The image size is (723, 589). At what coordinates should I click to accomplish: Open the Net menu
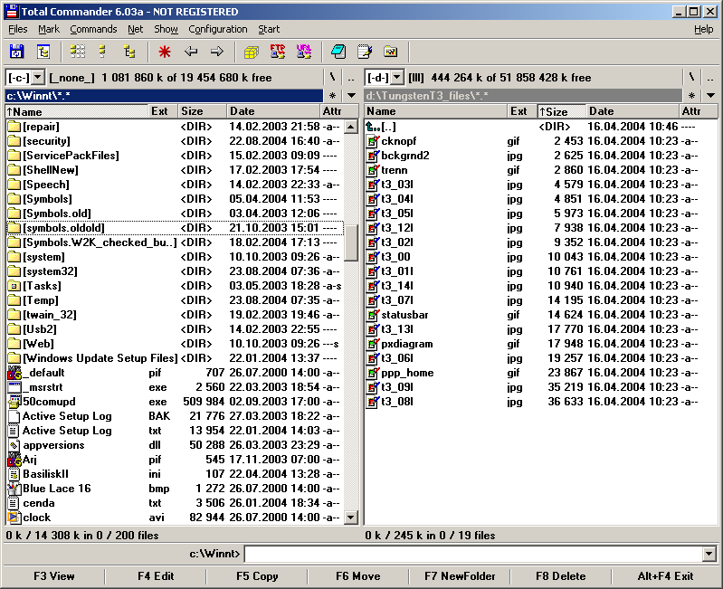pyautogui.click(x=136, y=29)
